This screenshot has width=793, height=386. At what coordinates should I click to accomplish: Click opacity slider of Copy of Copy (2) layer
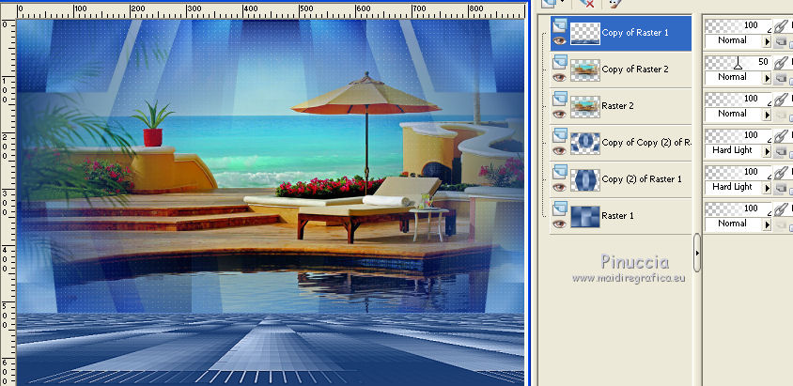point(738,136)
